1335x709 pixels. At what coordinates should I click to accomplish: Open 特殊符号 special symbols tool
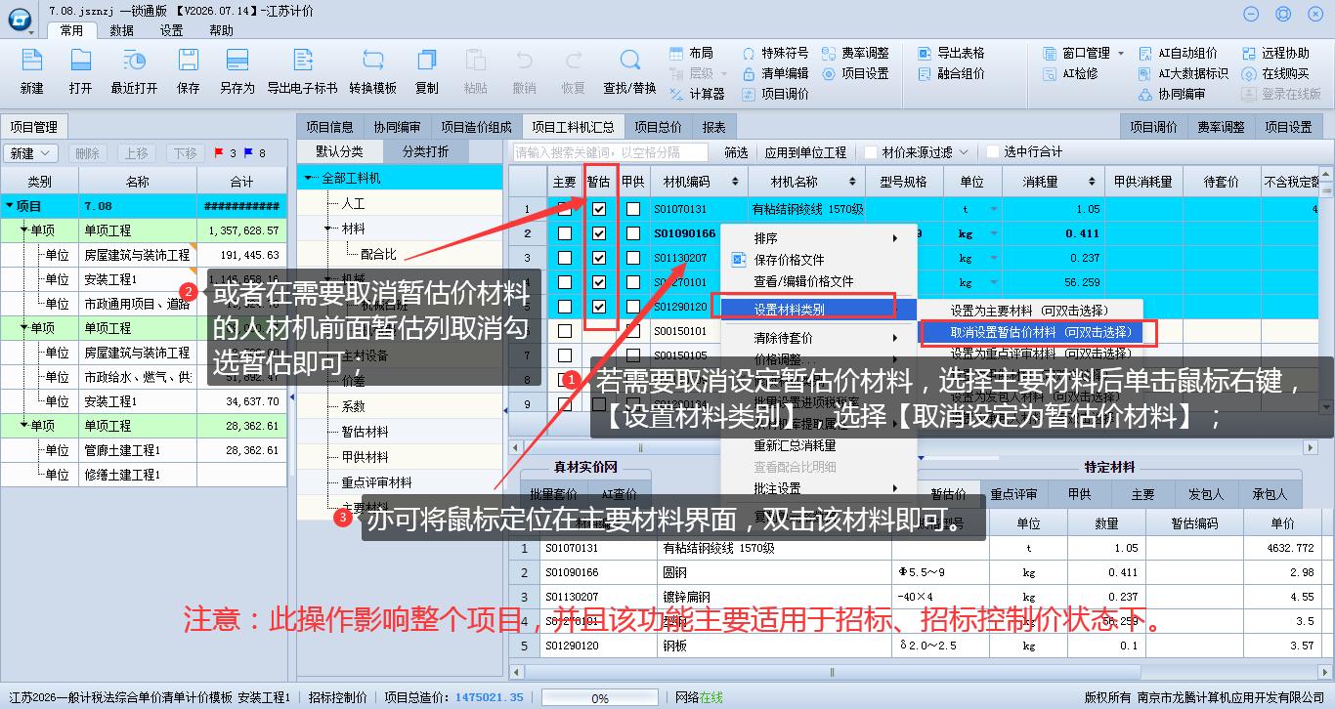[775, 53]
